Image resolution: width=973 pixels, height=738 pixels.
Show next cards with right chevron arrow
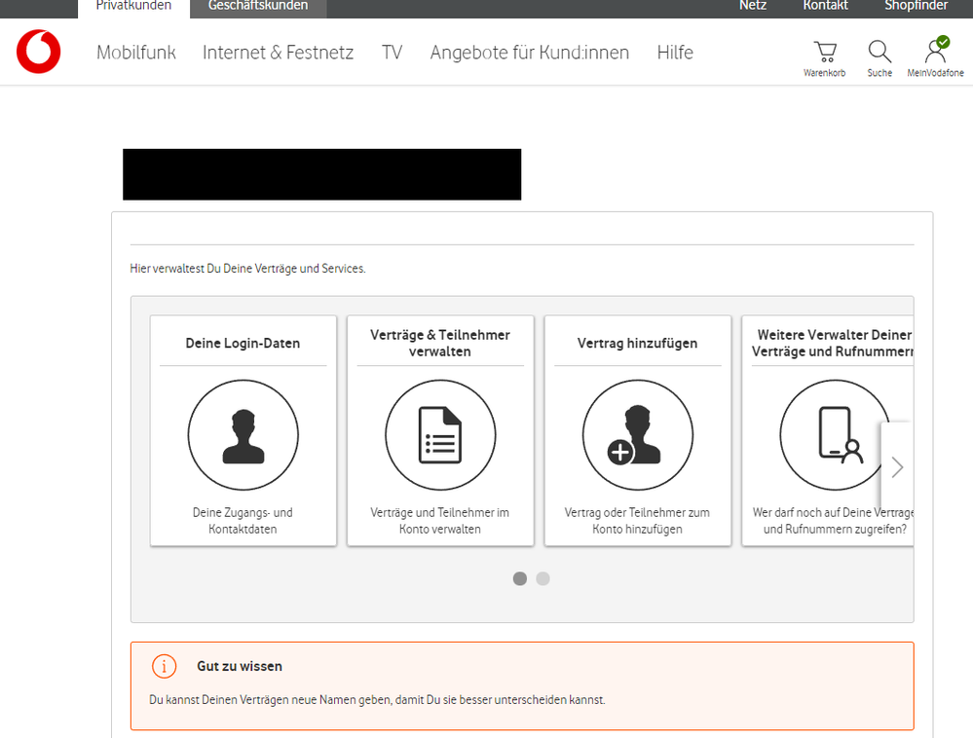click(x=897, y=467)
